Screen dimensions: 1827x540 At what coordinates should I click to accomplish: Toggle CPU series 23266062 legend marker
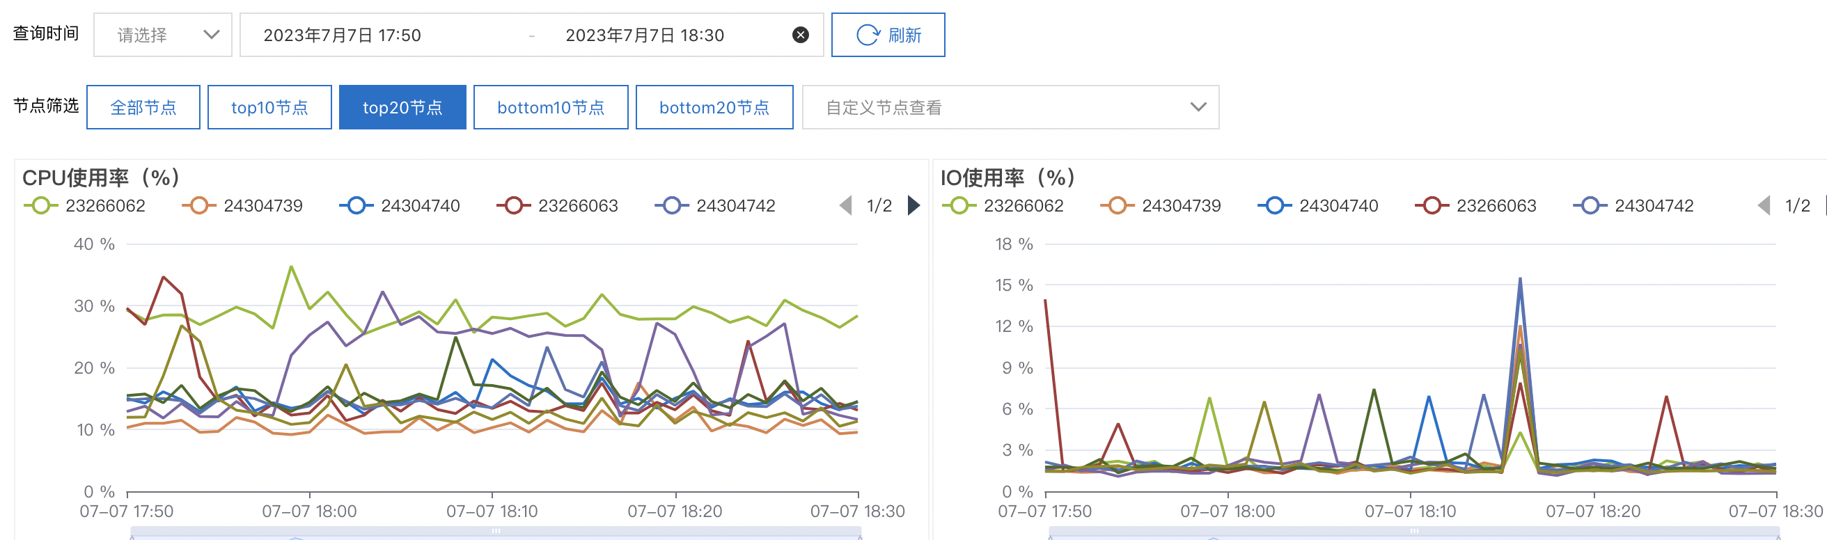tap(40, 205)
